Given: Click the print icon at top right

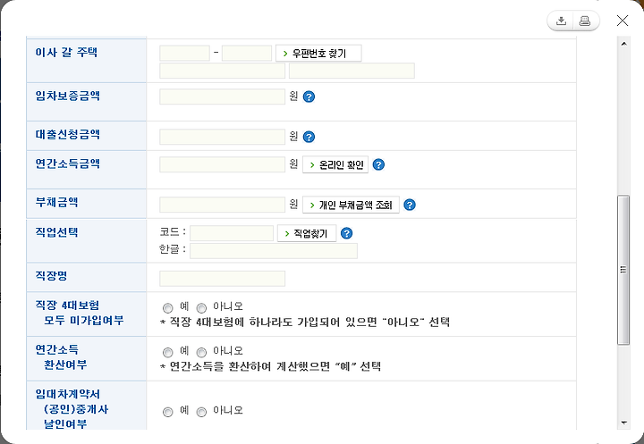Looking at the screenshot, I should (585, 21).
